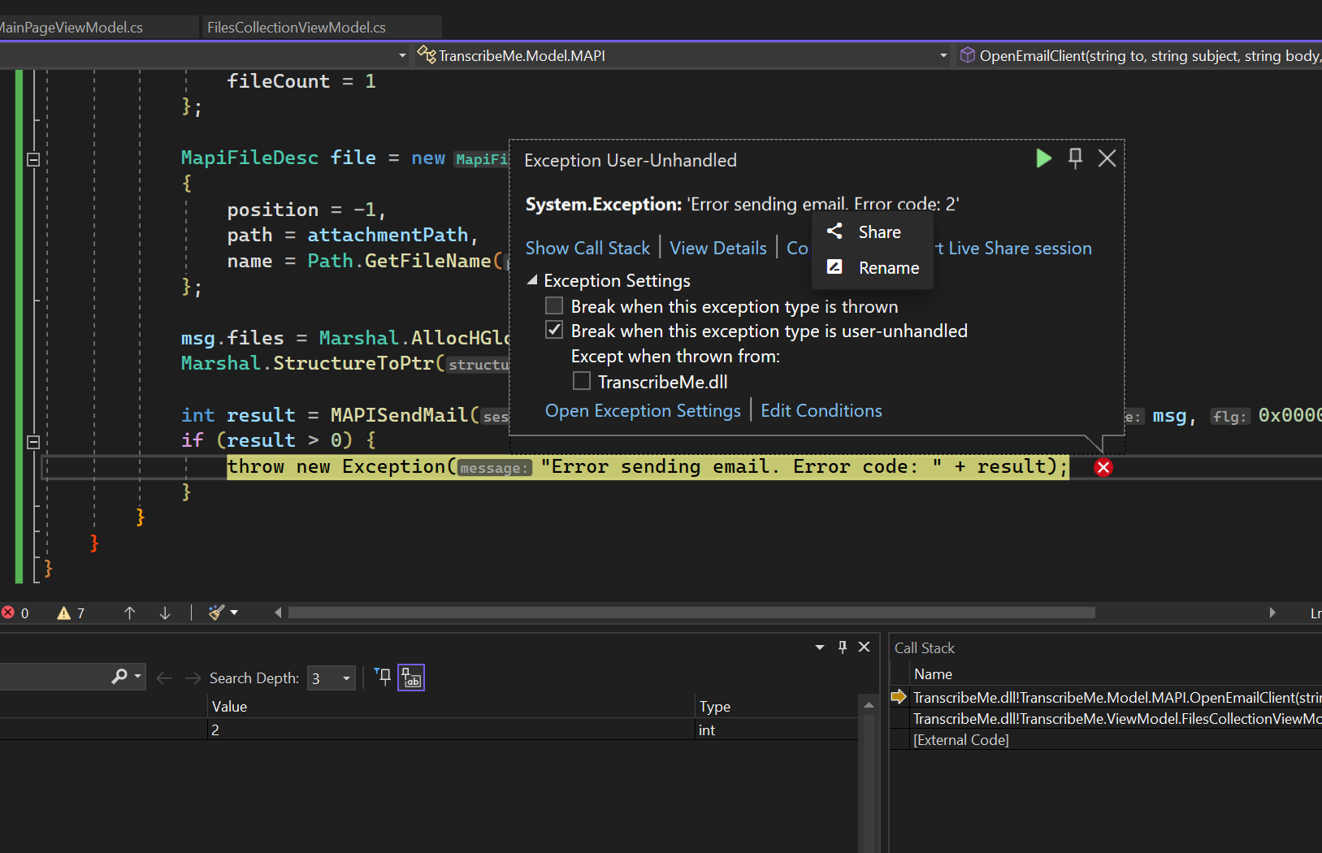Collapse the Exception Settings section
This screenshot has height=853, width=1322.
click(x=532, y=280)
